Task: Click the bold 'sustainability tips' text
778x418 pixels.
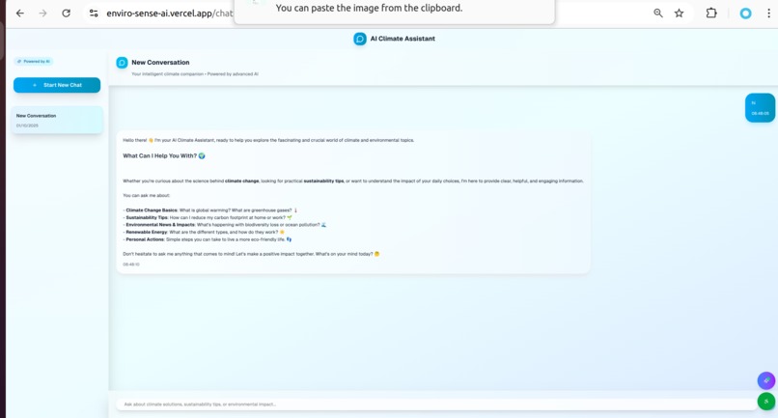Action: pyautogui.click(x=323, y=181)
